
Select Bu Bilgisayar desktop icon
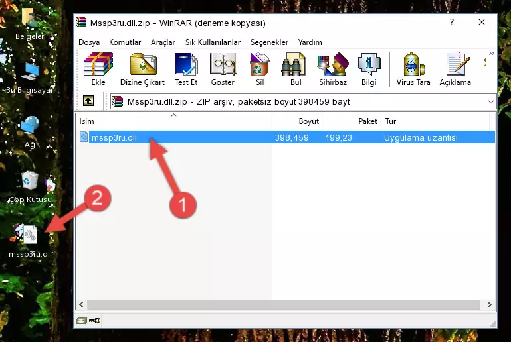tap(29, 78)
